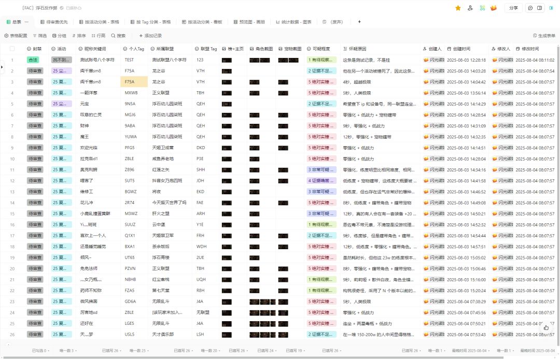The width and height of the screenshot is (560, 359).
Task: Open the 个人Tag column header menu
Action: (x=134, y=49)
